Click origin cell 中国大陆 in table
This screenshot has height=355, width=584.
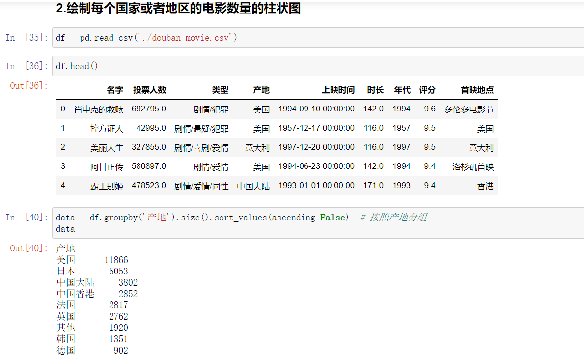(x=253, y=186)
